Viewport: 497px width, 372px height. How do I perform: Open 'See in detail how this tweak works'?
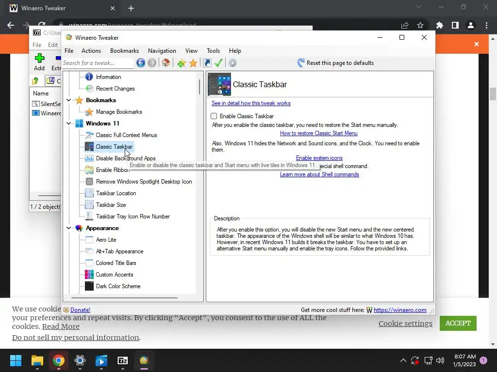(251, 103)
